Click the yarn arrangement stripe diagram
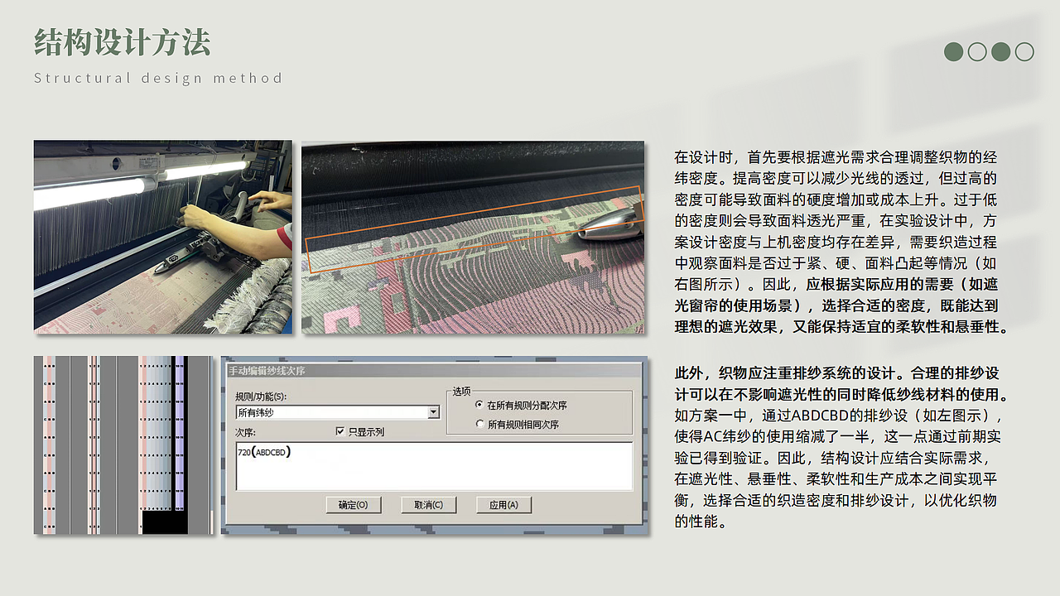This screenshot has width=1060, height=596. (123, 445)
